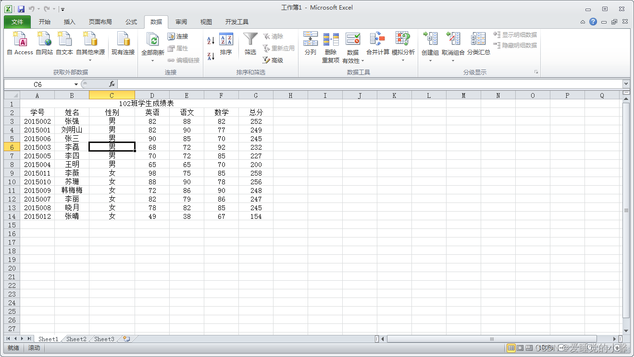
Task: Switch to Normal view in status bar
Action: click(x=511, y=348)
